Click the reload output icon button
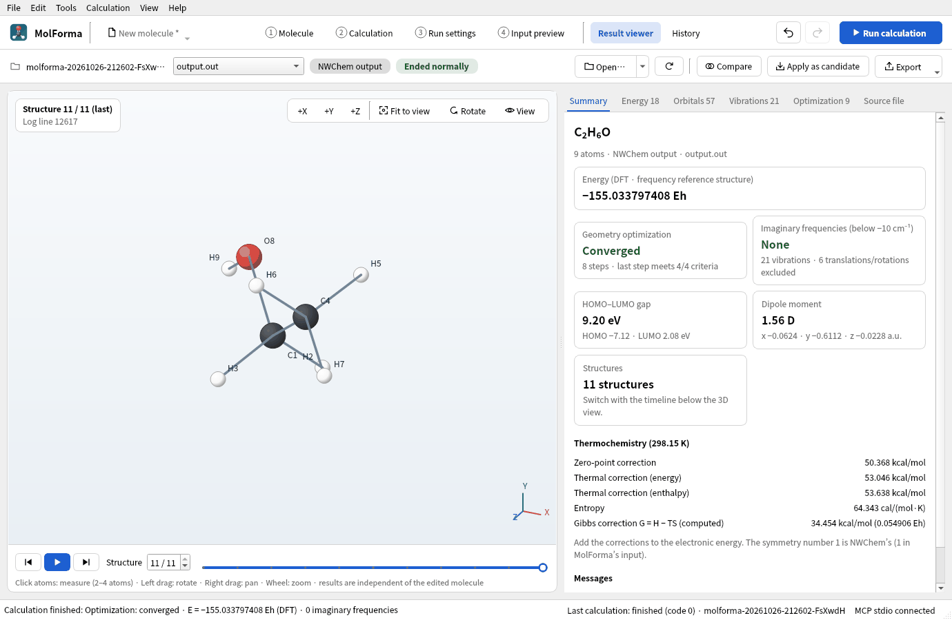The width and height of the screenshot is (952, 620). pos(669,66)
